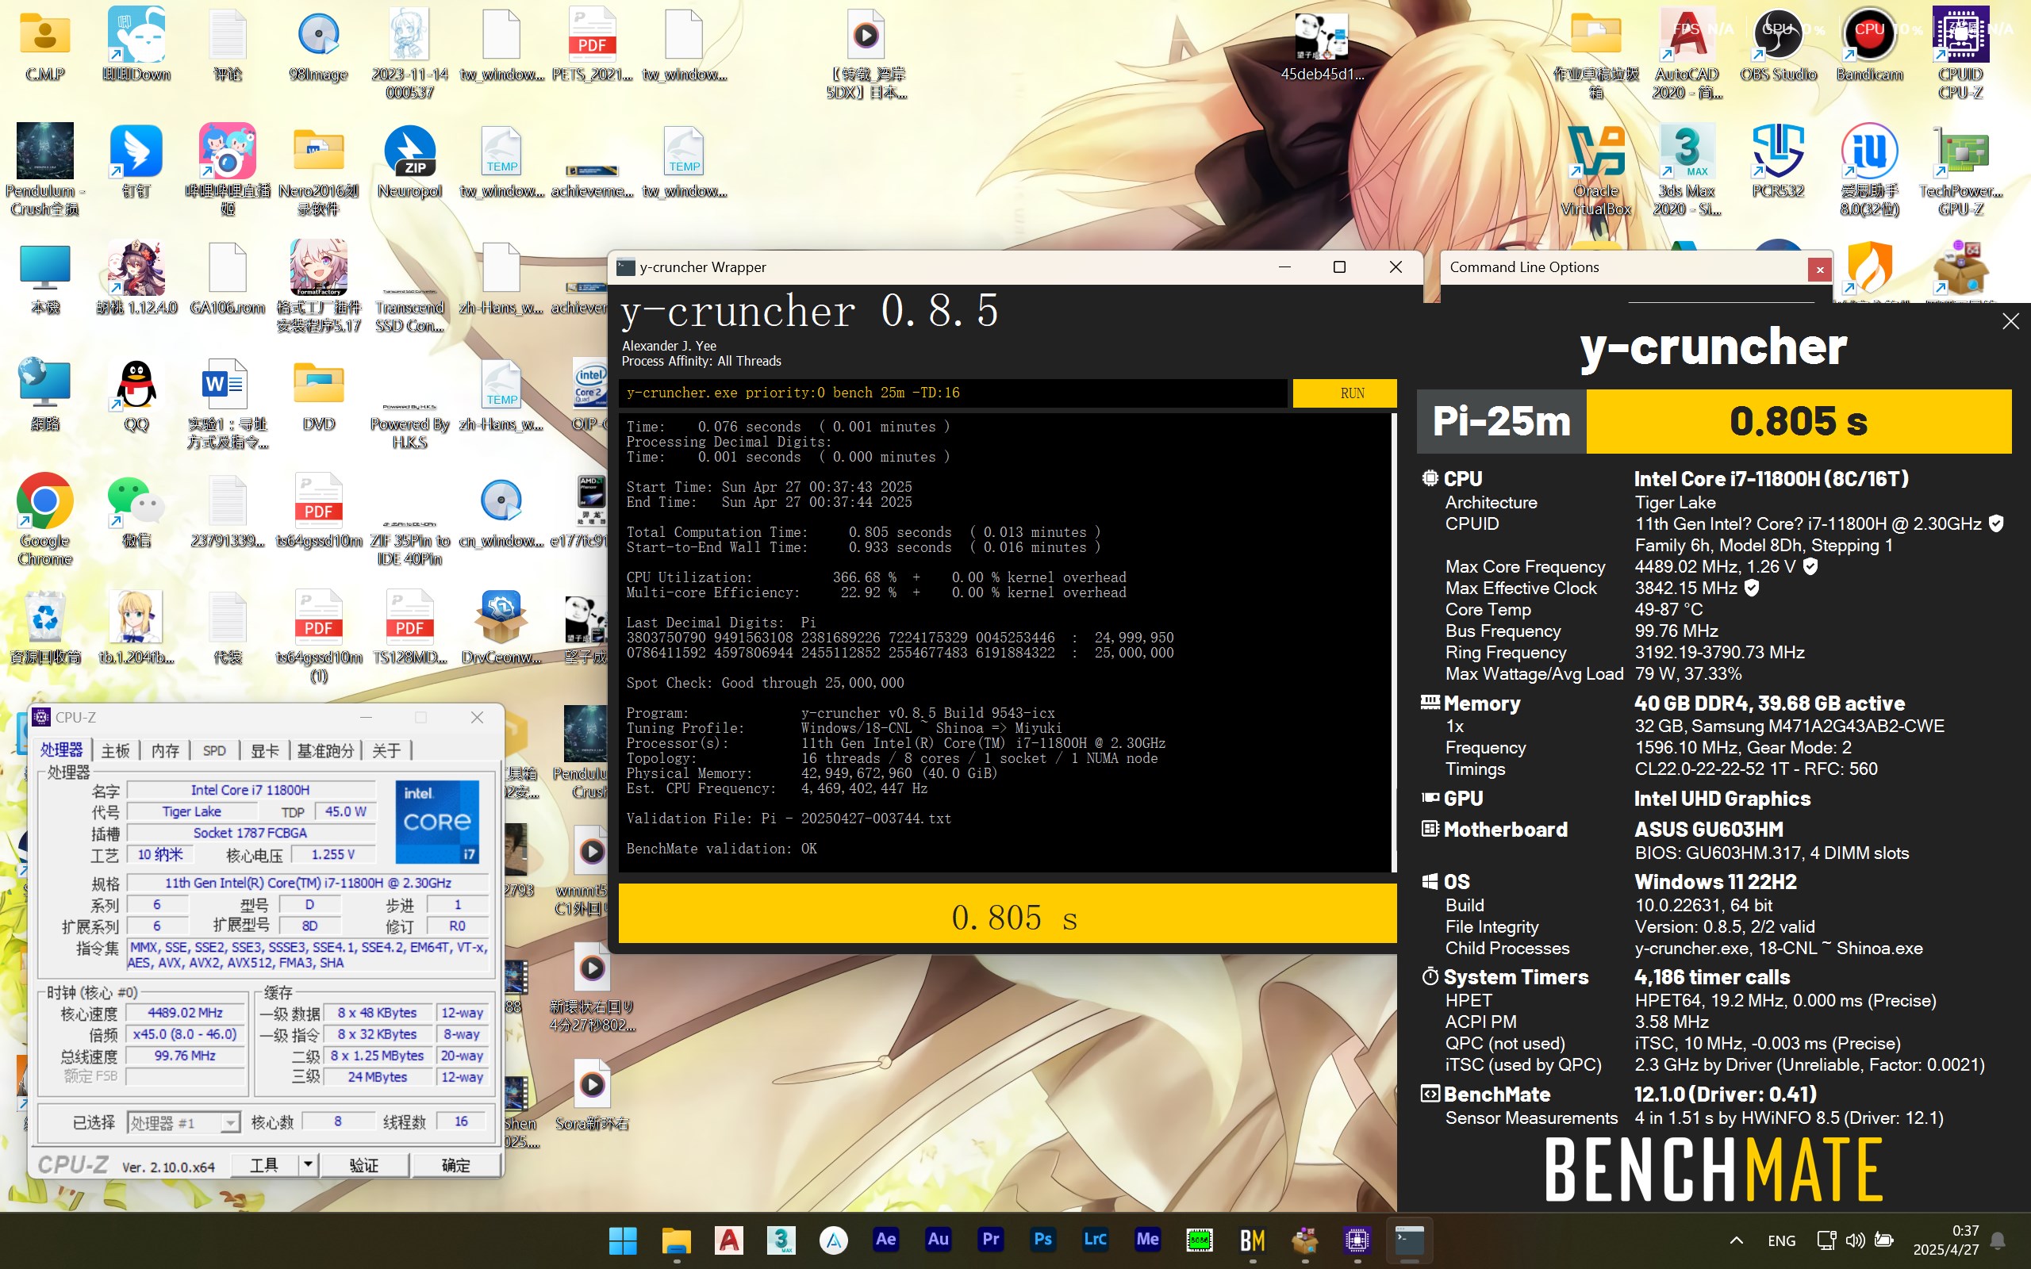Click 'Windows 11 22H2' text in BenchMate
The height and width of the screenshot is (1269, 2031).
[1715, 881]
